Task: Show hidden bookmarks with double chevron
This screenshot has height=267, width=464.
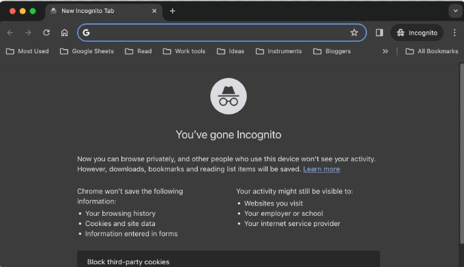Action: point(385,51)
